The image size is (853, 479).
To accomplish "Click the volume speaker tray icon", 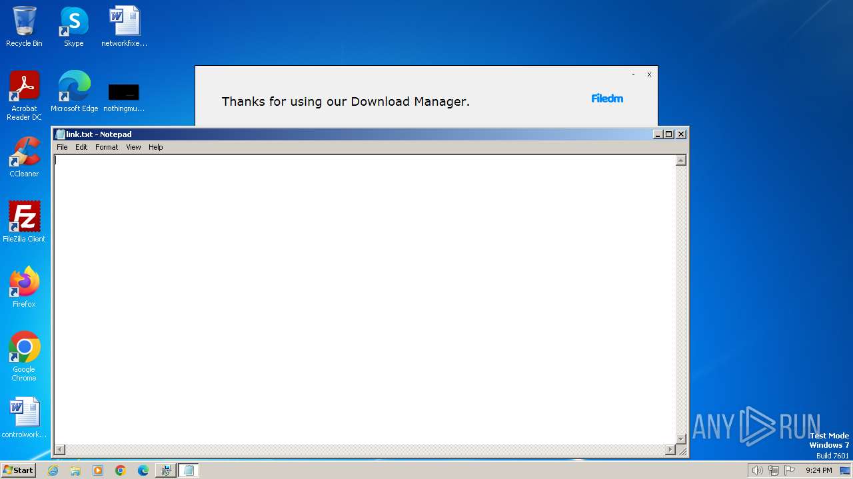I will point(757,470).
